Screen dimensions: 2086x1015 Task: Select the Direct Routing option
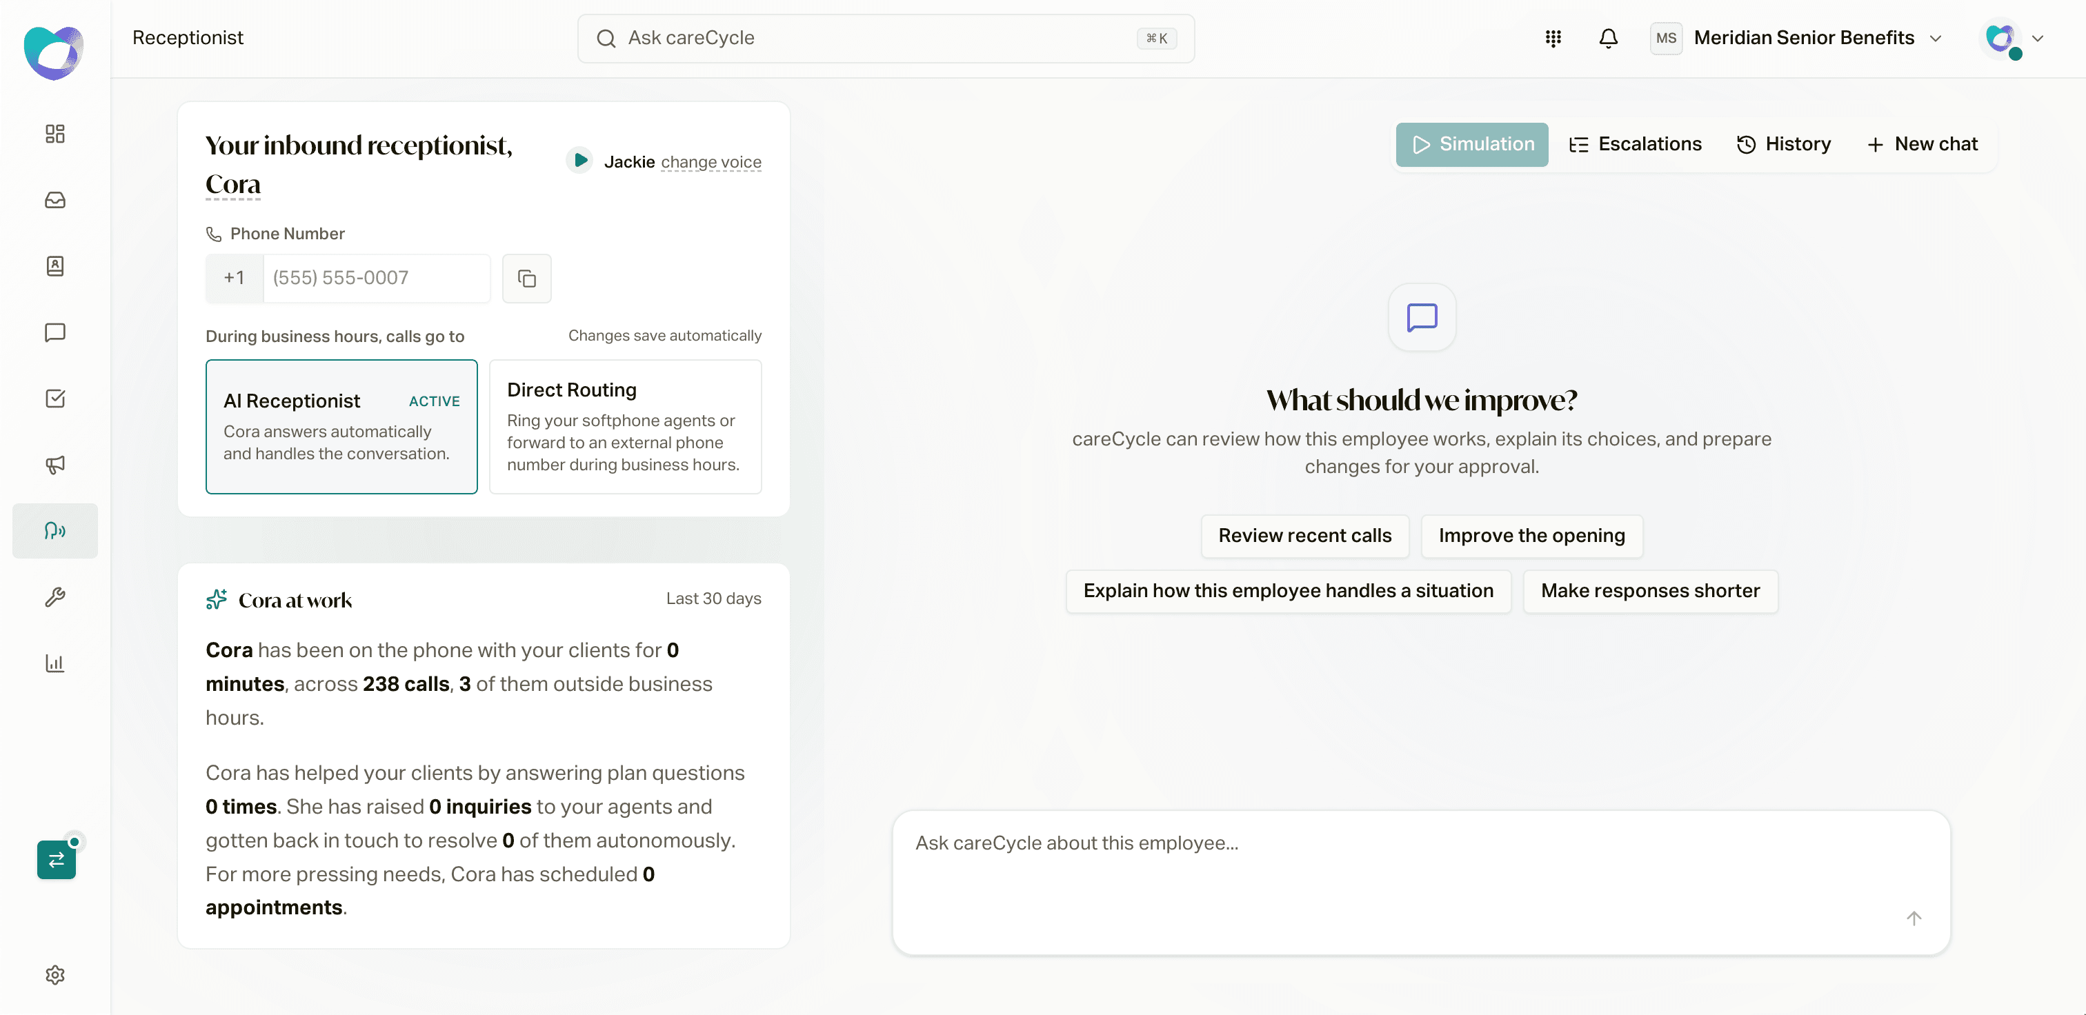point(625,427)
